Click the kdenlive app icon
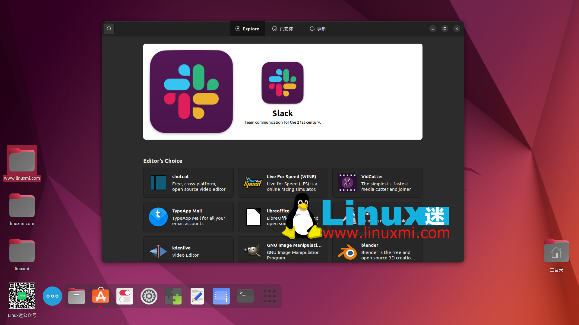Screen dimensions: 579x325 pos(158,251)
